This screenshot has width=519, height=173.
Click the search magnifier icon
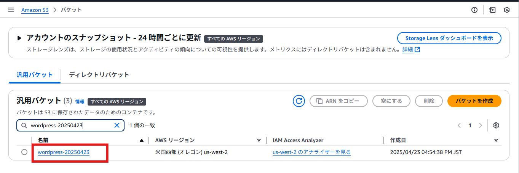(24, 125)
